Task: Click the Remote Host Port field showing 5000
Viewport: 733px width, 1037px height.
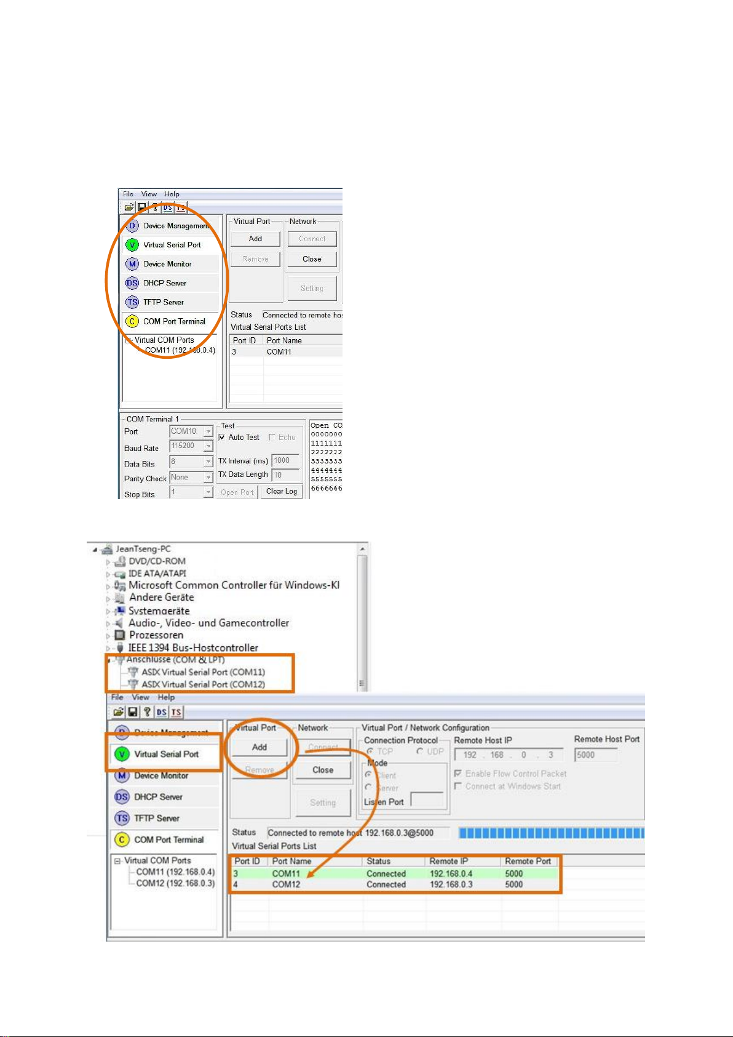Action: point(596,755)
